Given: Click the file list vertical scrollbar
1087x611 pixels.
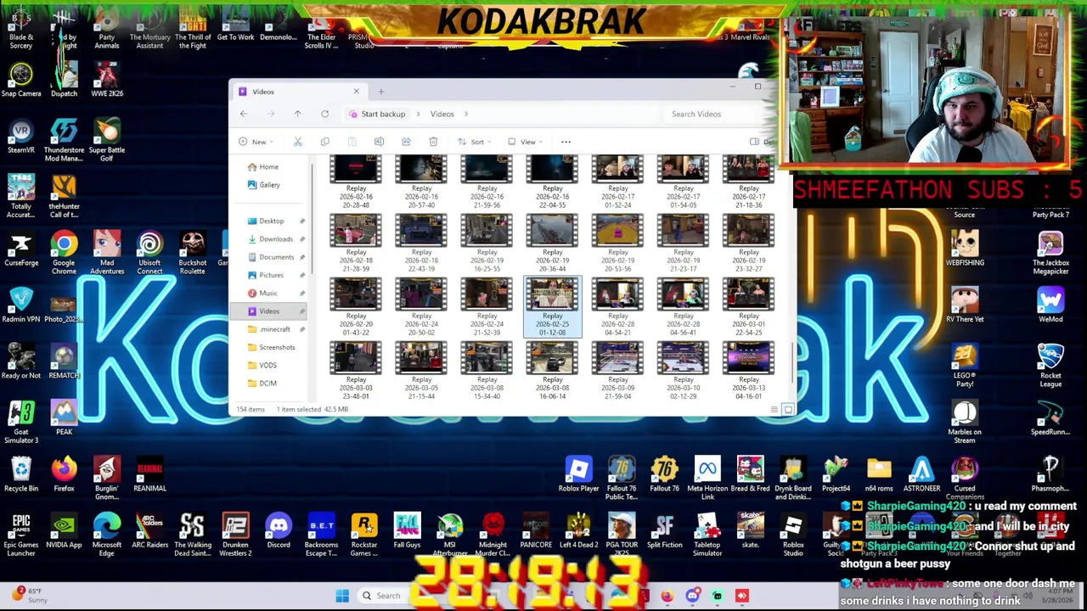Looking at the screenshot, I should point(791,363).
